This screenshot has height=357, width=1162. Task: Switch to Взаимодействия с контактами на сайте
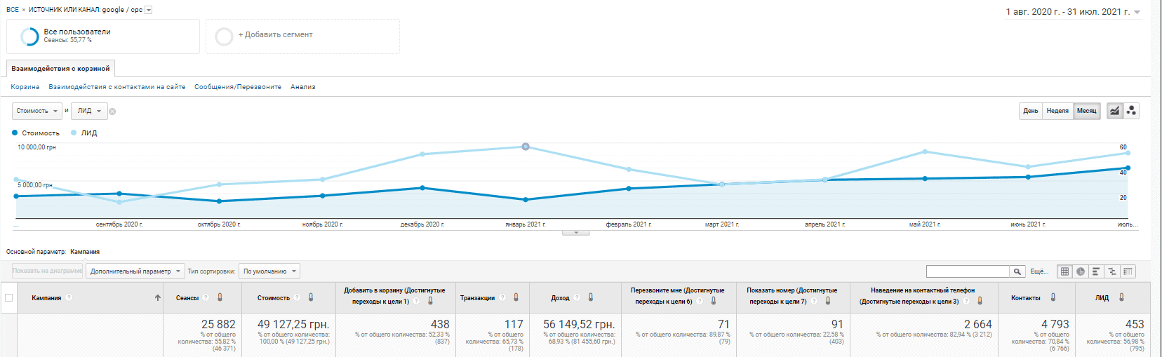point(117,87)
